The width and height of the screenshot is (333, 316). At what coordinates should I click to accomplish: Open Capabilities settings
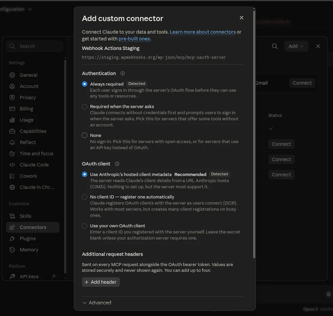[x=33, y=131]
